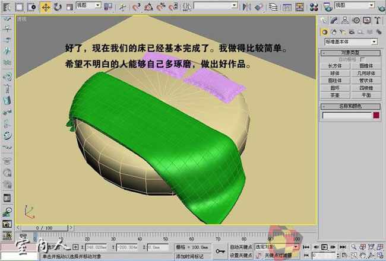Select the Space Warps category icon
This screenshot has width=386, height=261.
369,31
